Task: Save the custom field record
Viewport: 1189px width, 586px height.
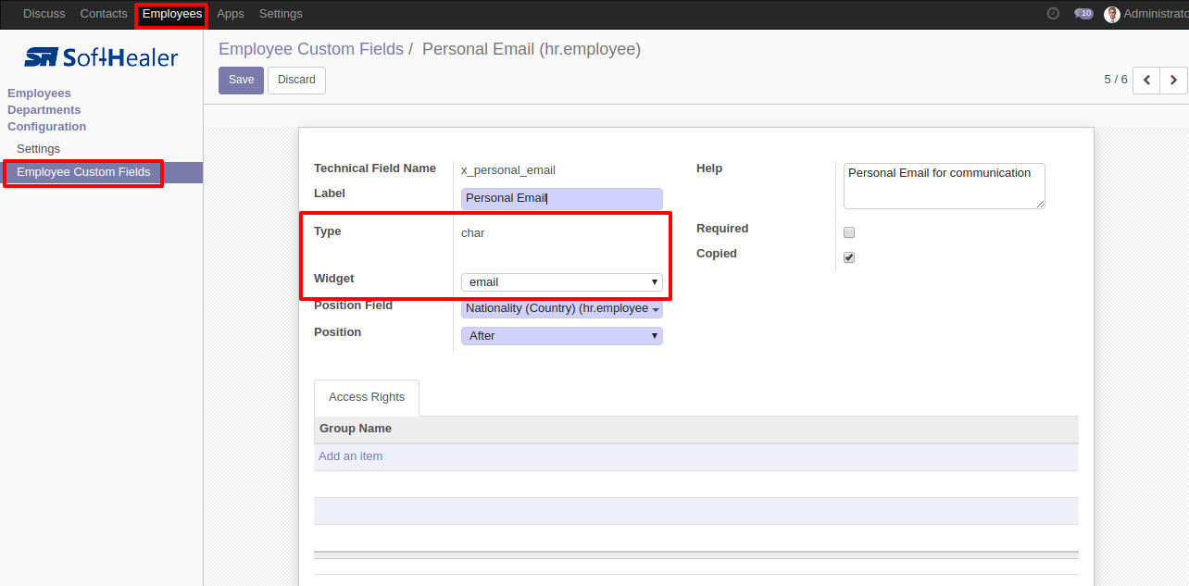Action: click(241, 80)
